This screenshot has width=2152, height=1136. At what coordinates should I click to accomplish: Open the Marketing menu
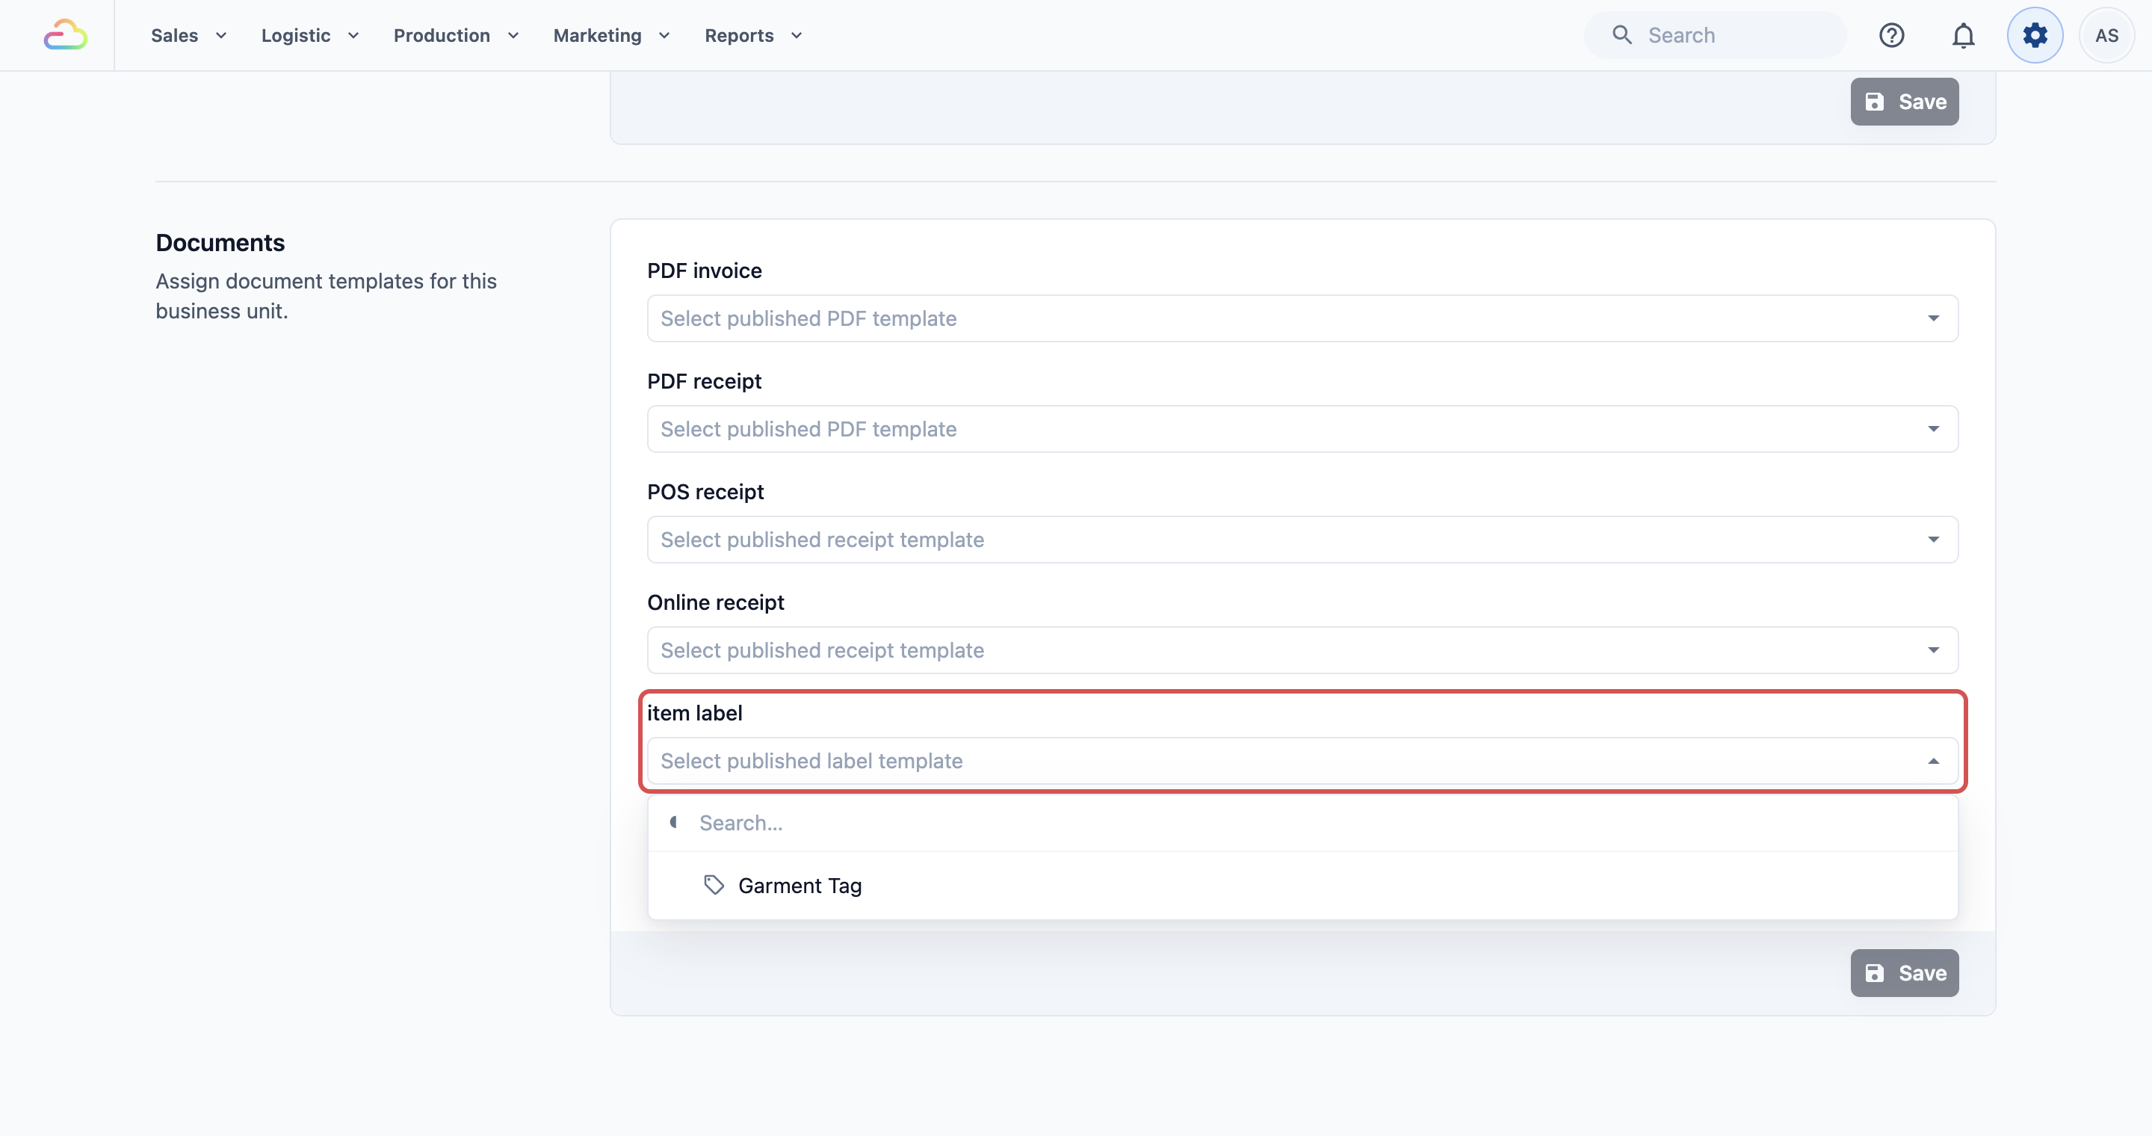(611, 35)
